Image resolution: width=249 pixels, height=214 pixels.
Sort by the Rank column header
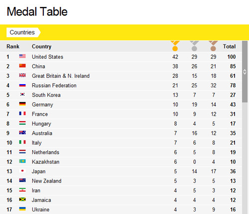click(x=13, y=46)
